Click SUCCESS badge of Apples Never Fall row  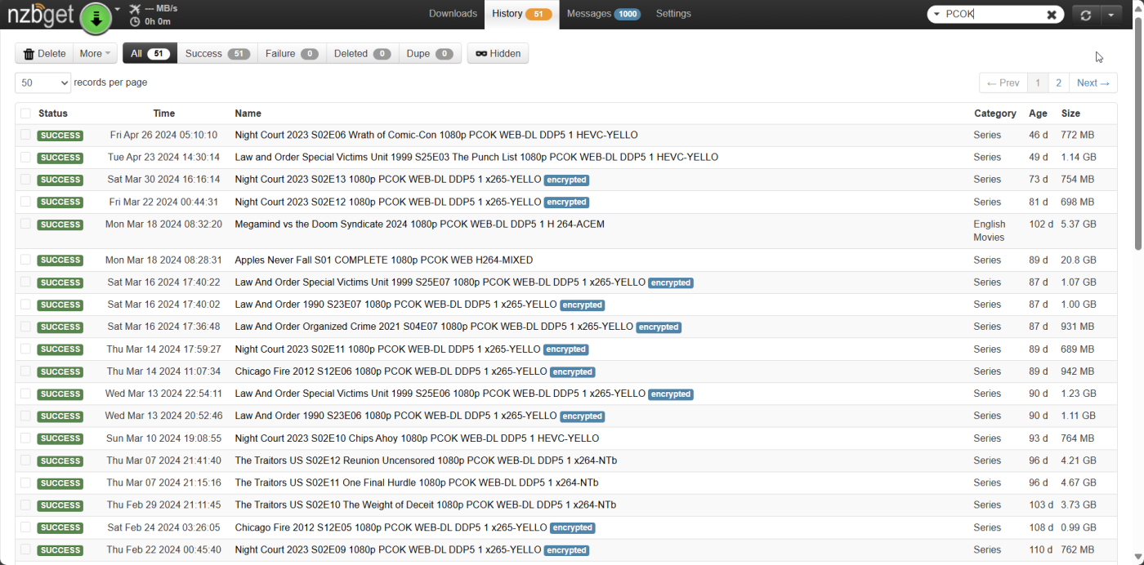[x=60, y=260]
